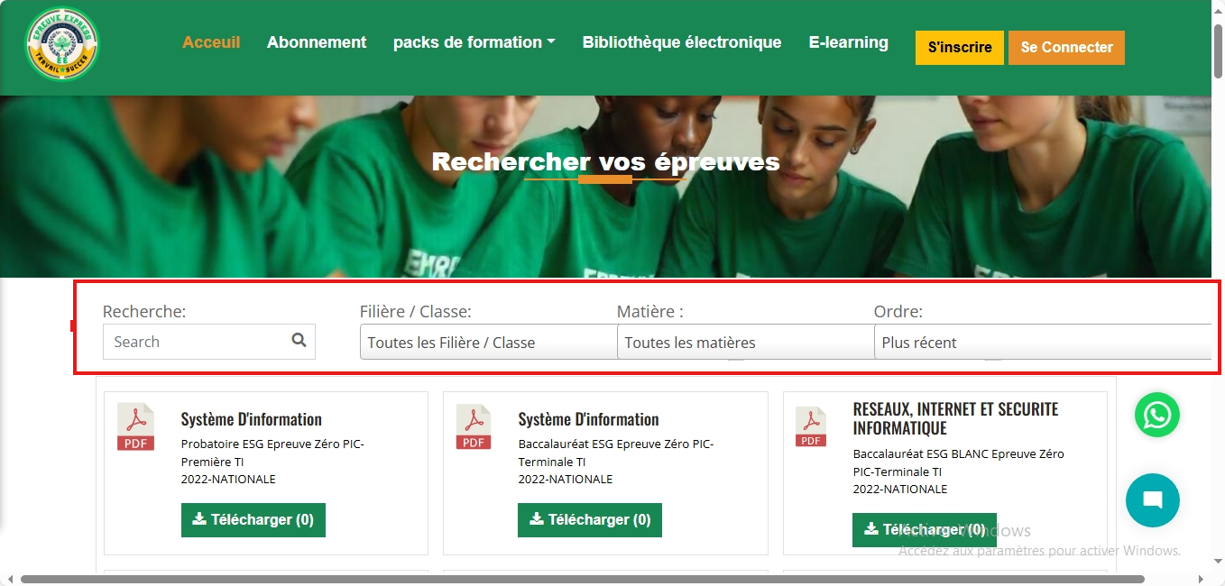Click the horizontal scrollbar at bottom
Screen dimensions: 1225x586
click(583, 579)
